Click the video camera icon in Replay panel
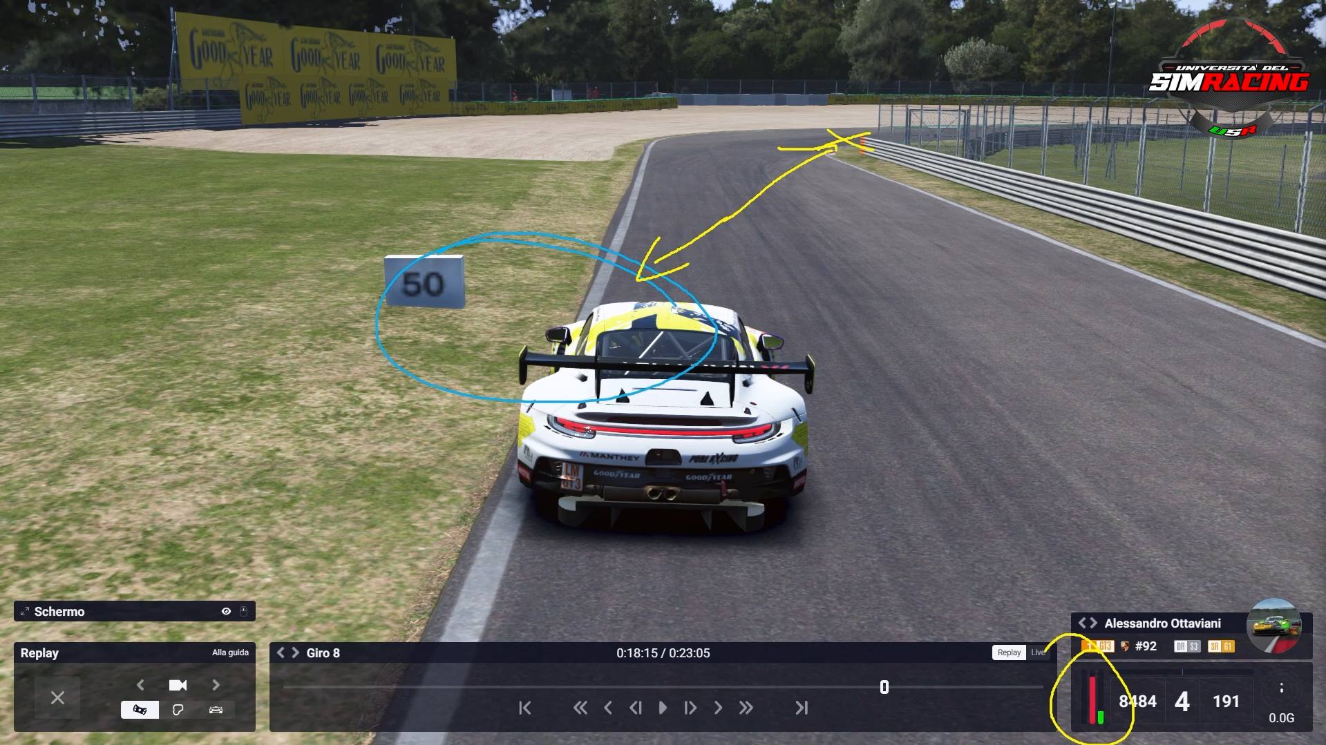Viewport: 1326px width, 745px height. coord(178,684)
